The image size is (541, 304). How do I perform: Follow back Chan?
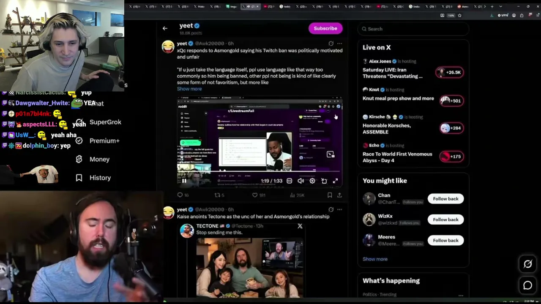pos(445,199)
